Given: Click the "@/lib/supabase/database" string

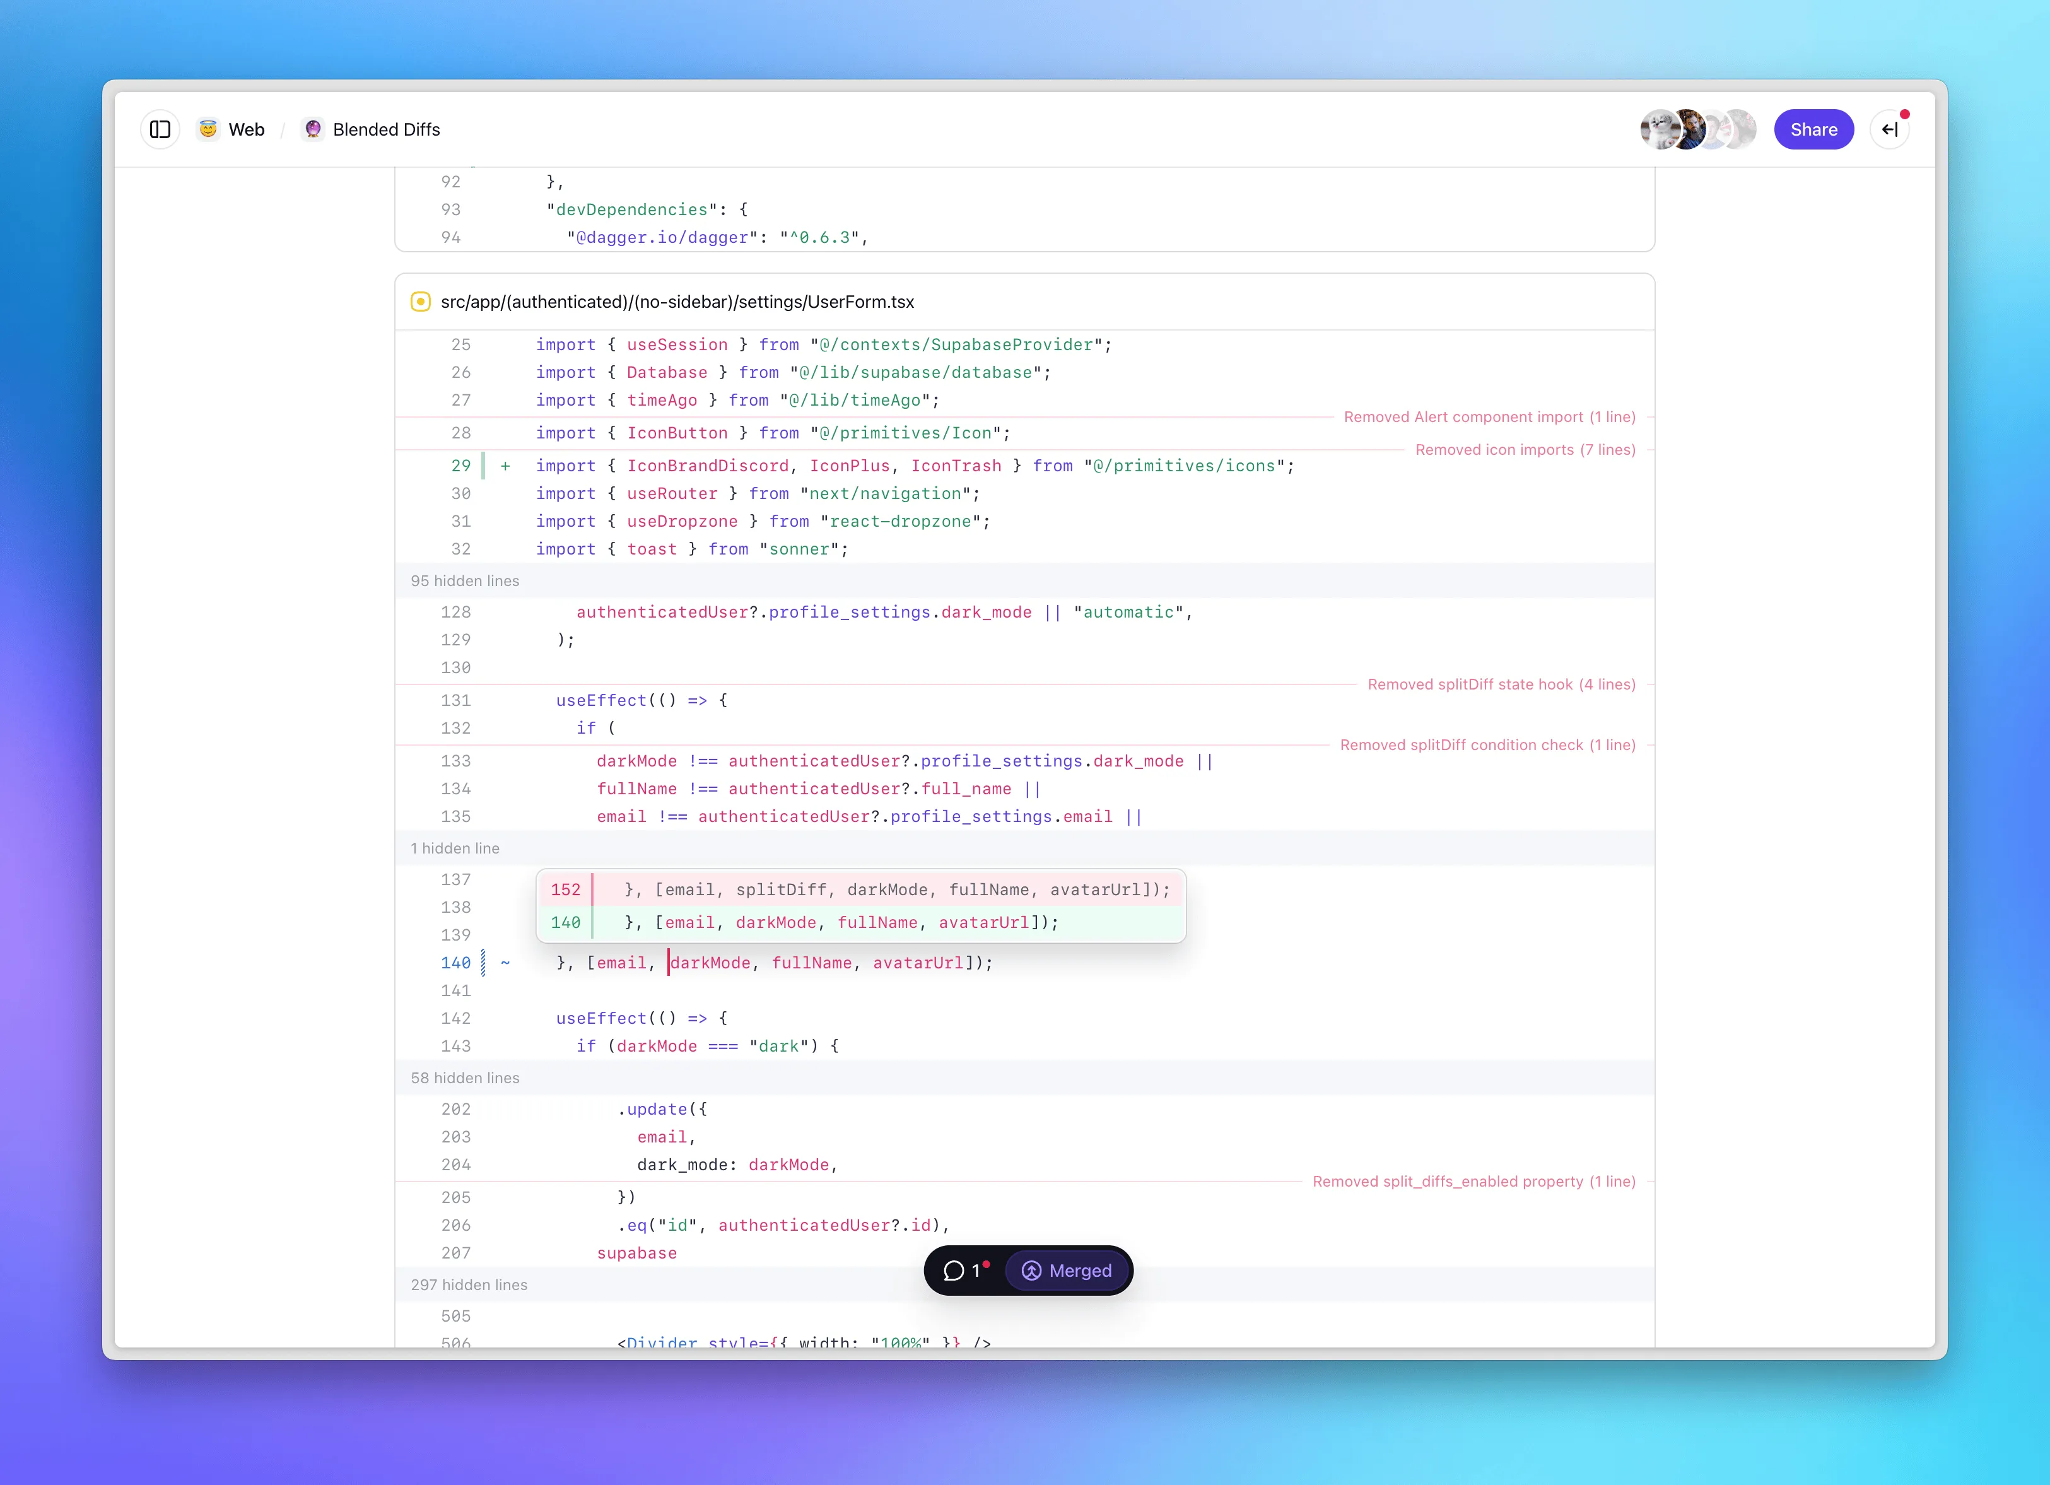Looking at the screenshot, I should [x=916, y=373].
